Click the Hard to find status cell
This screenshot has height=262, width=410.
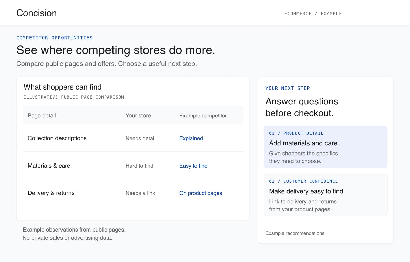pos(139,166)
